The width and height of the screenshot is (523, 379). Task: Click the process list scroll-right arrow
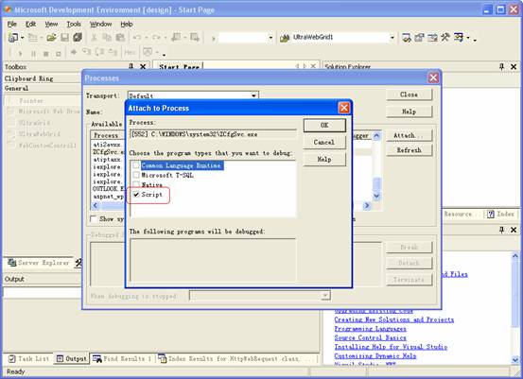click(x=367, y=206)
